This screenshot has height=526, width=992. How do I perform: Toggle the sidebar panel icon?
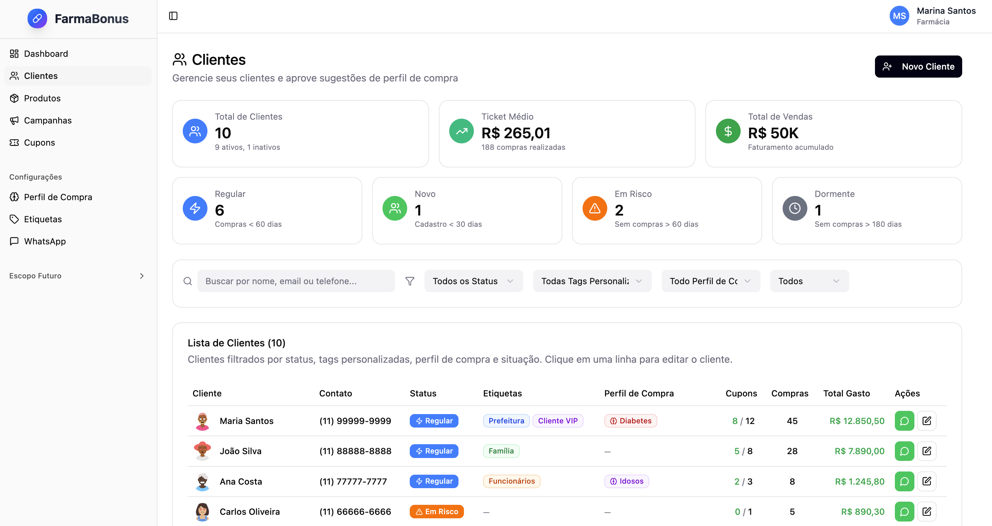click(173, 16)
